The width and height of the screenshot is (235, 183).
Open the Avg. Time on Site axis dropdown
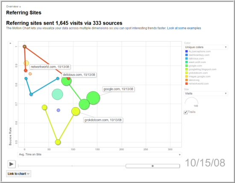(100, 154)
